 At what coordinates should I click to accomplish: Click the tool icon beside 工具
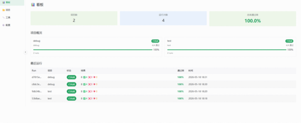[3, 17]
